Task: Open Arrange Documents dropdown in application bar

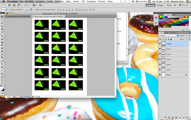Action: coord(35,5)
